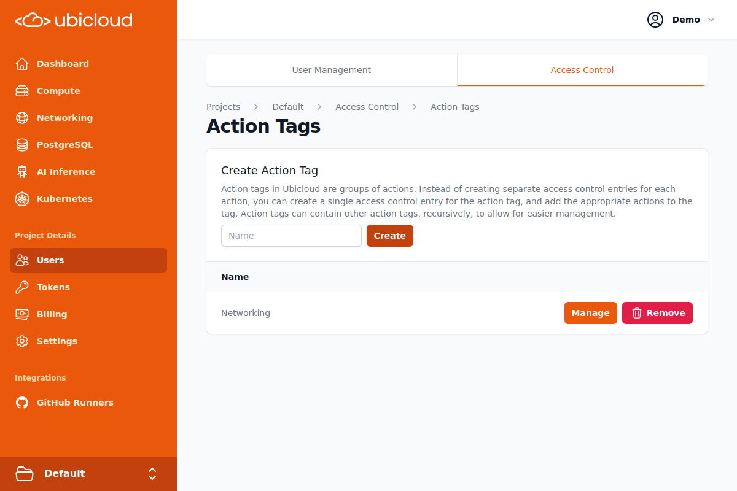Image resolution: width=737 pixels, height=491 pixels.
Task: Click the Users people icon
Action: tap(22, 260)
